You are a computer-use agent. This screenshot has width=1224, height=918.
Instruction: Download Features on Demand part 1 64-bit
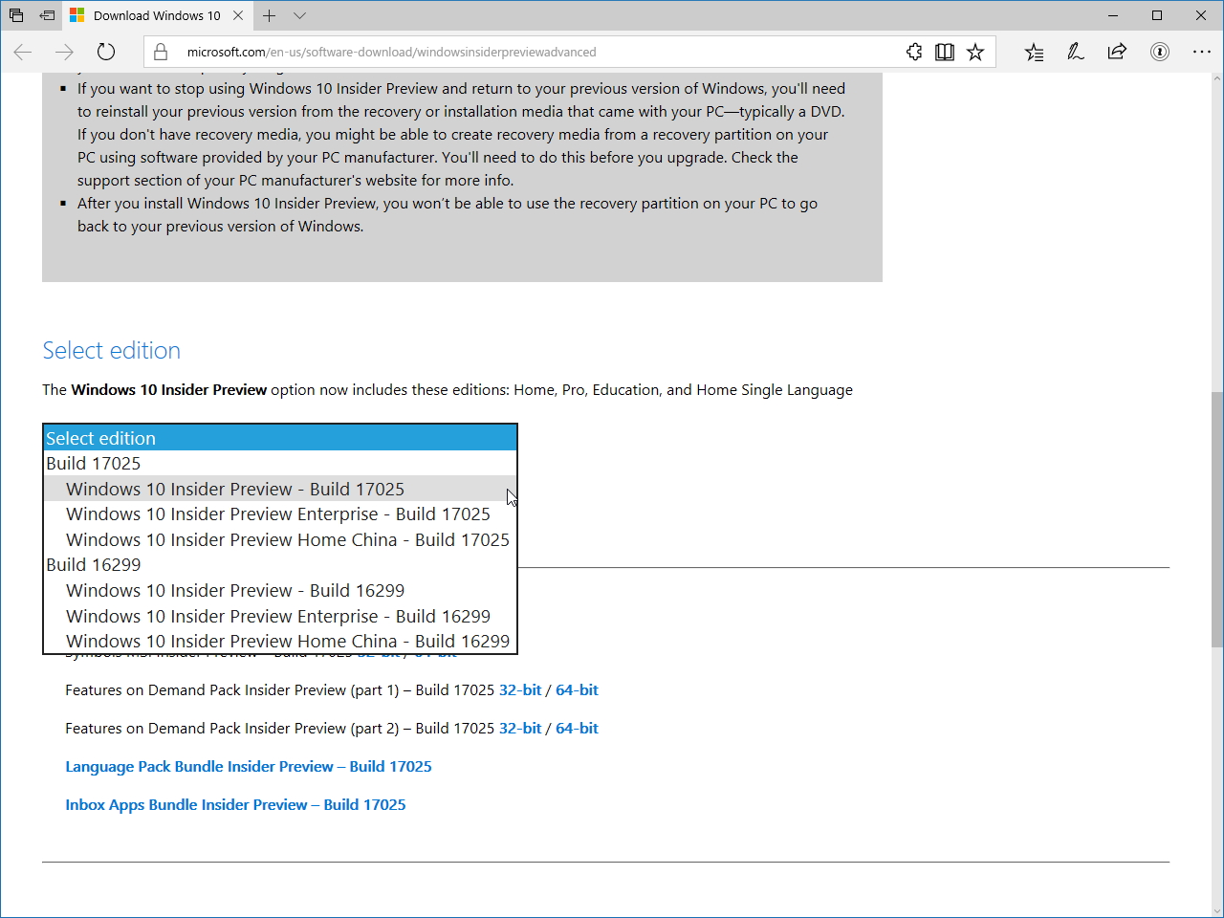click(577, 689)
